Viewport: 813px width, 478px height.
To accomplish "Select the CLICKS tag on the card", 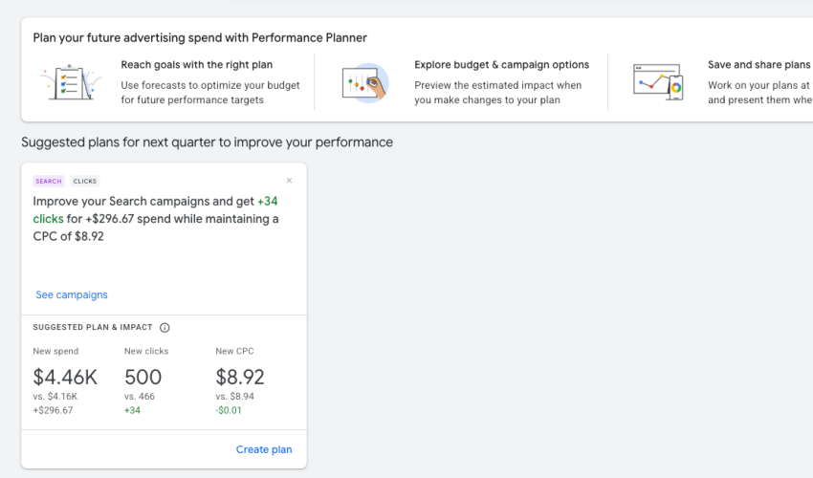I will 85,181.
